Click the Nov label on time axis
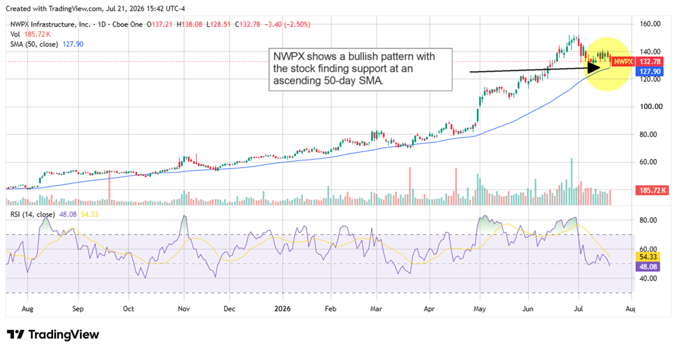Image resolution: width=677 pixels, height=352 pixels. tap(184, 309)
